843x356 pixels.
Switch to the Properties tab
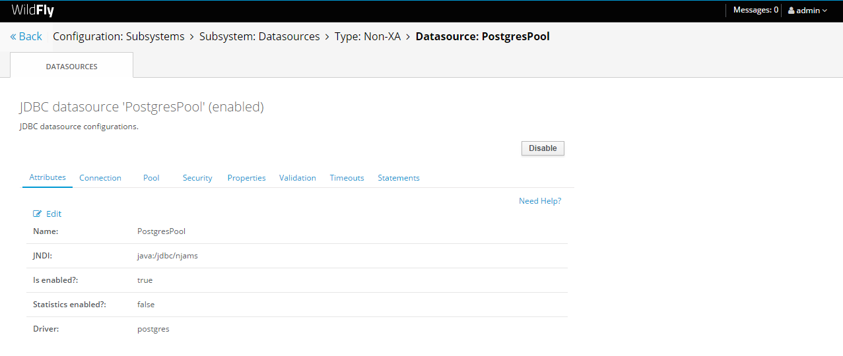point(247,178)
